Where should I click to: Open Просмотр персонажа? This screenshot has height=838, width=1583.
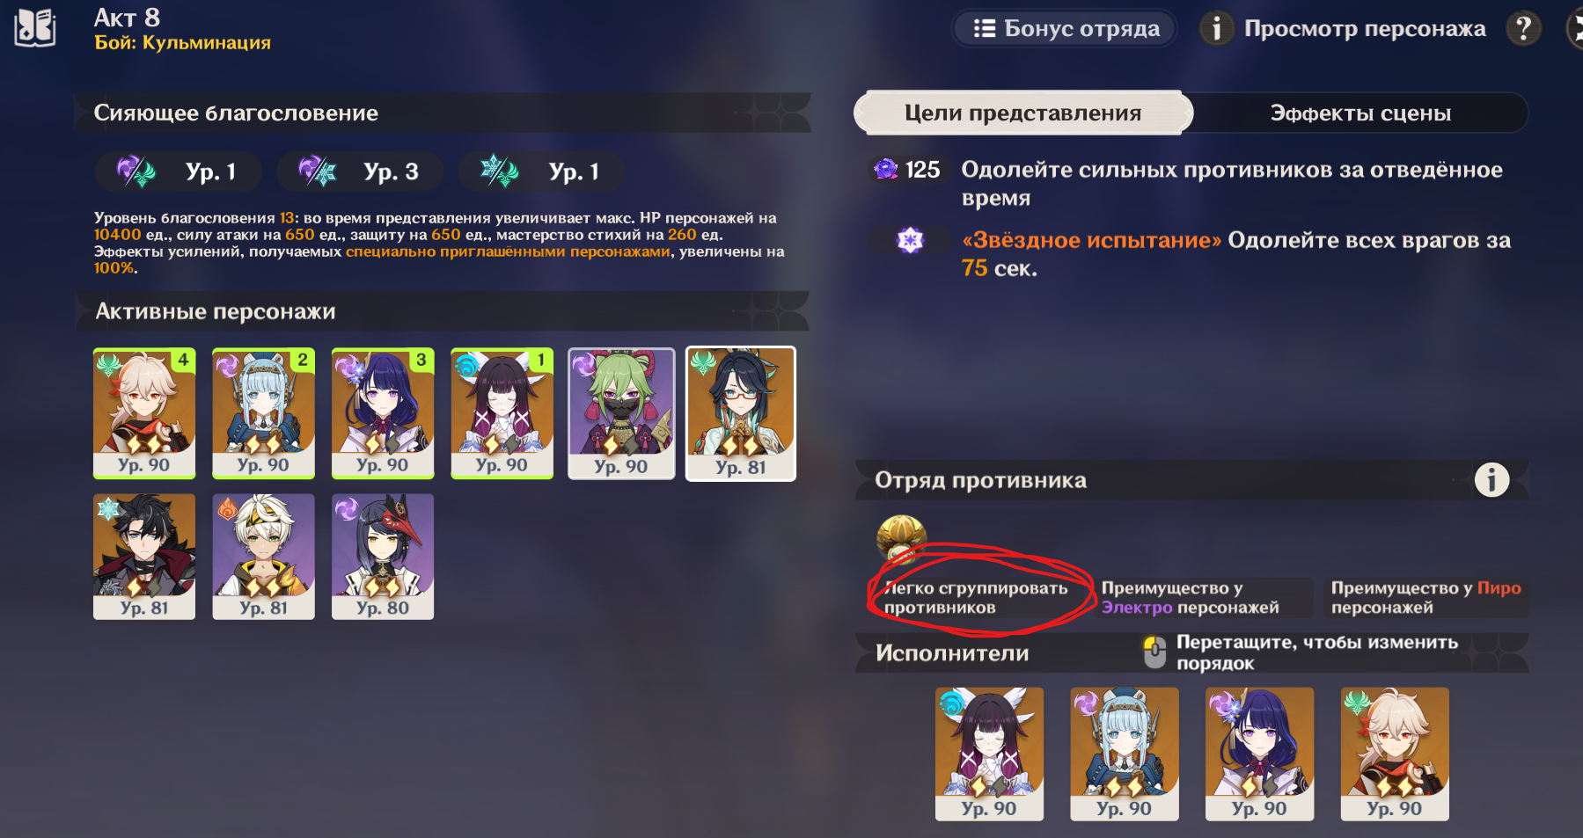point(1344,29)
